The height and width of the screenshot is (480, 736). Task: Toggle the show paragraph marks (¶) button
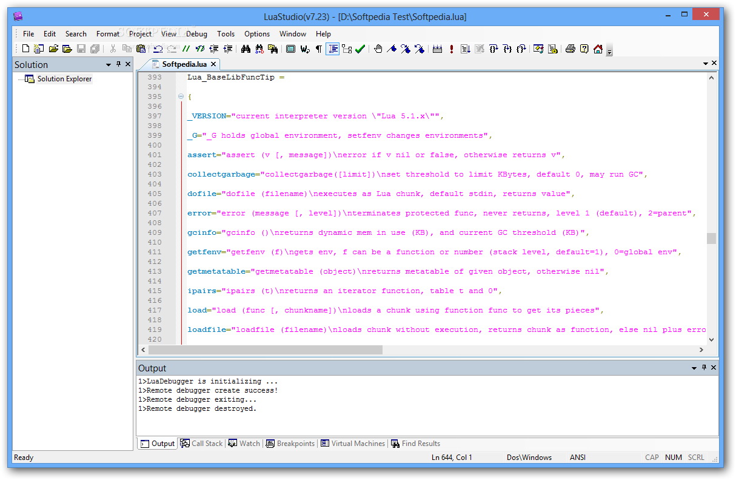click(x=319, y=49)
